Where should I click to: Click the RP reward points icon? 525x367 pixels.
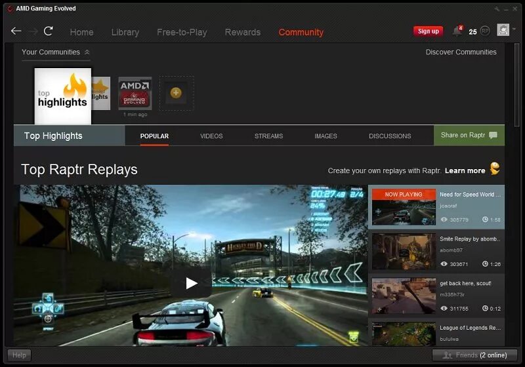485,31
